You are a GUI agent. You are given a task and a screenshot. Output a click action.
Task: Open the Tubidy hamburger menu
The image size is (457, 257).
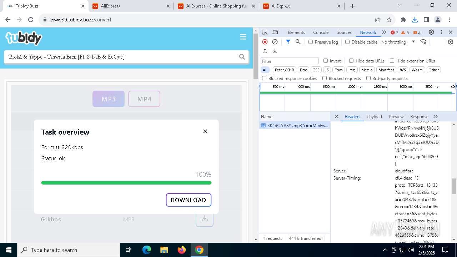tap(243, 37)
